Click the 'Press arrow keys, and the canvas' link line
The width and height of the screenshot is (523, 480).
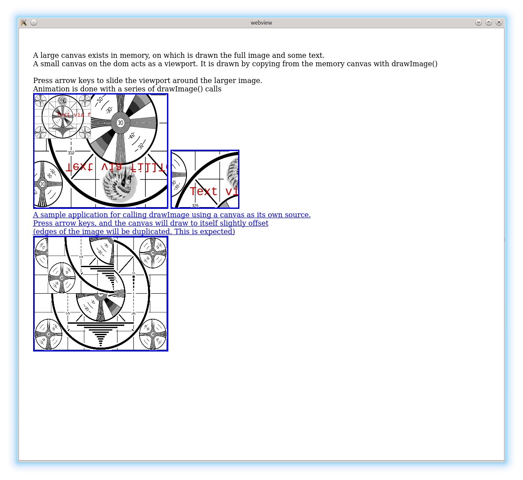(151, 223)
